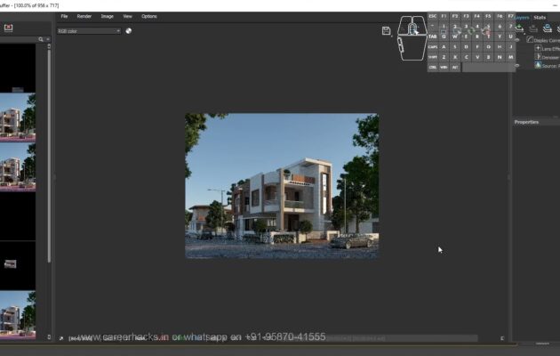This screenshot has width=560, height=356.
Task: Open the history options dropdown arrow
Action: [47, 39]
